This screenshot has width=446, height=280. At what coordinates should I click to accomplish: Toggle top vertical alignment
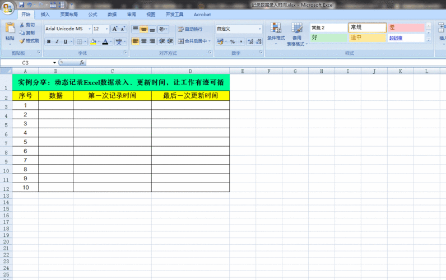point(136,29)
